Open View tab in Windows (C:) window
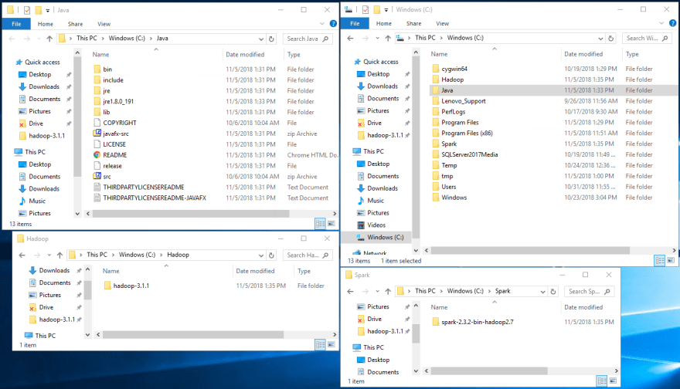Viewport: 680px width, 389px height. pyautogui.click(x=442, y=24)
